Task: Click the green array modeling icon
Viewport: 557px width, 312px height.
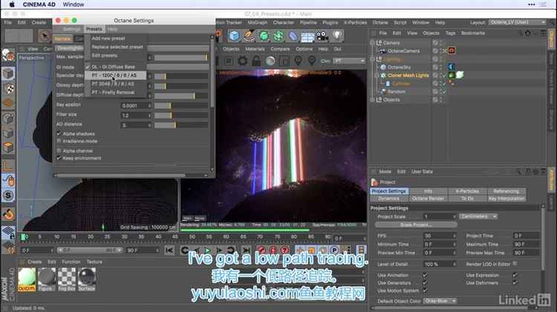Action: point(278,36)
